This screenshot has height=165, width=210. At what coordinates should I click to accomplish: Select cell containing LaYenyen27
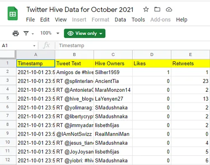point(113,99)
